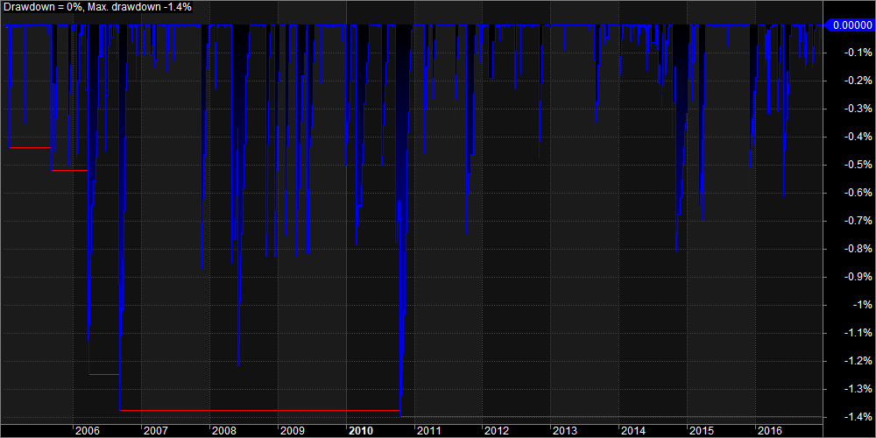Click the -1.3% y-axis label

click(x=857, y=388)
